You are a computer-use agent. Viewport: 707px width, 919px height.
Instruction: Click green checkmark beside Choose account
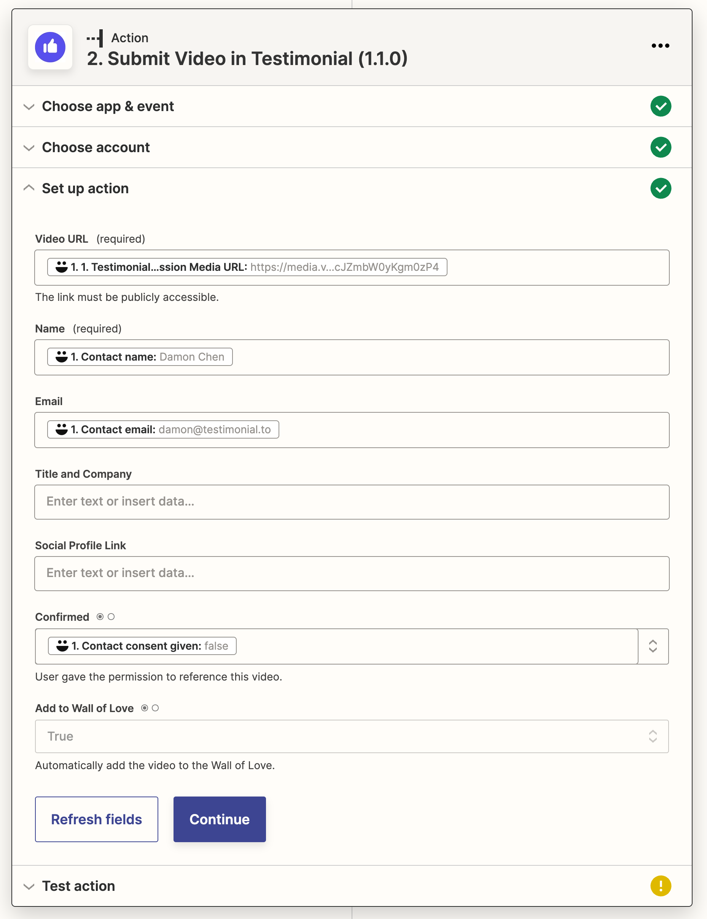pos(660,147)
